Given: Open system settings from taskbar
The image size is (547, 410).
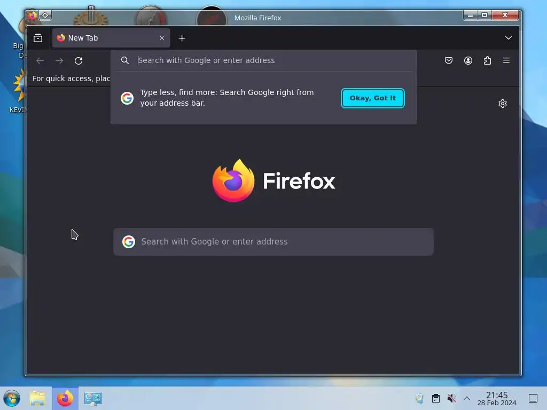Looking at the screenshot, I should [x=93, y=398].
